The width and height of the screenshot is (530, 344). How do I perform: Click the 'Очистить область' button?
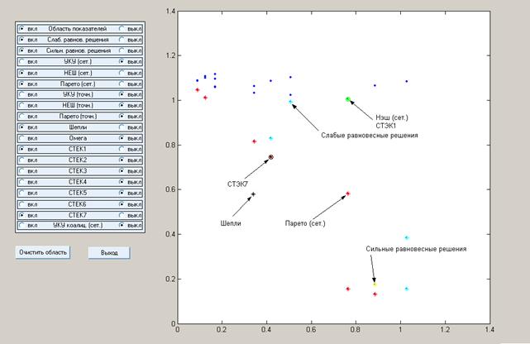[44, 252]
